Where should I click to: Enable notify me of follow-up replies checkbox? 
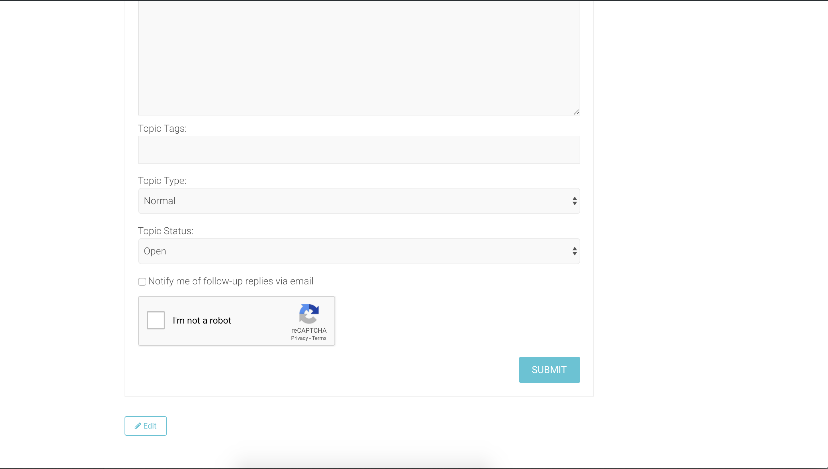point(142,281)
